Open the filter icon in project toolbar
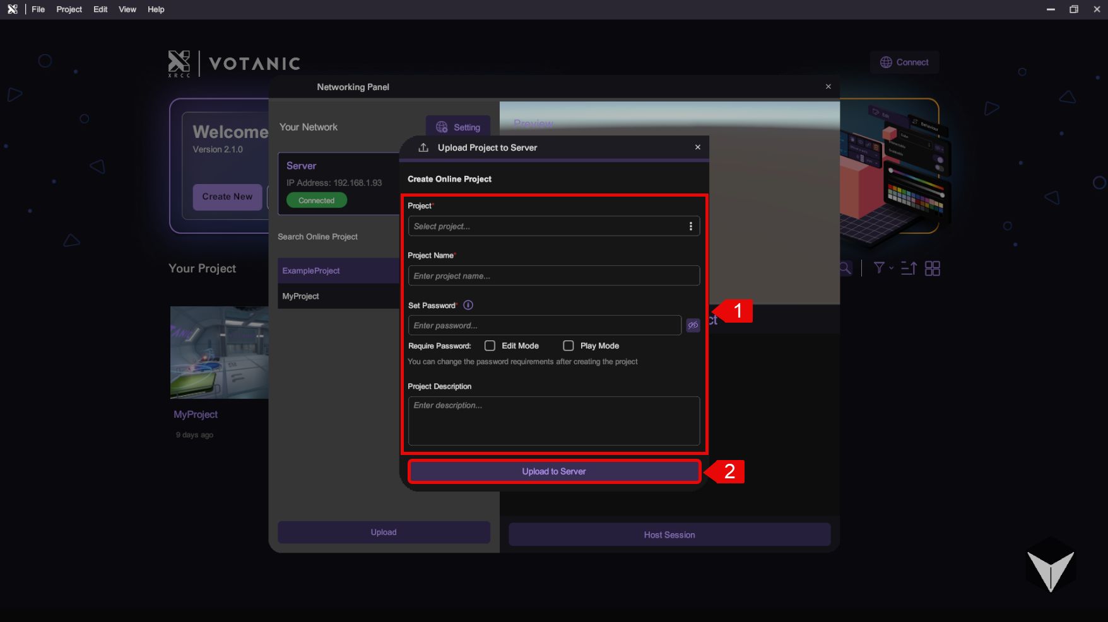Viewport: 1108px width, 622px height. point(878,268)
